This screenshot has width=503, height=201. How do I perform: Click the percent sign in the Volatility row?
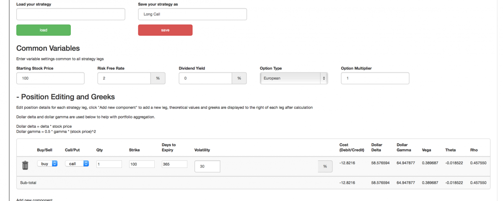(x=325, y=166)
